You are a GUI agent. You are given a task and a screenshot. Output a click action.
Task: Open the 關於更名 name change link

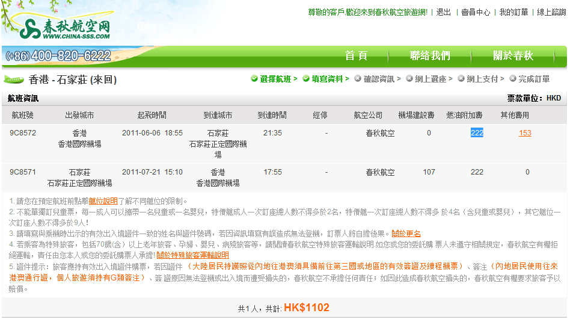click(406, 234)
